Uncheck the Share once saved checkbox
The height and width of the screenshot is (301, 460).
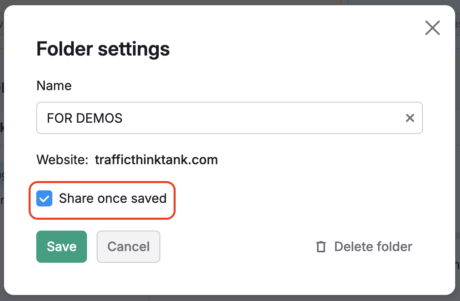click(44, 198)
